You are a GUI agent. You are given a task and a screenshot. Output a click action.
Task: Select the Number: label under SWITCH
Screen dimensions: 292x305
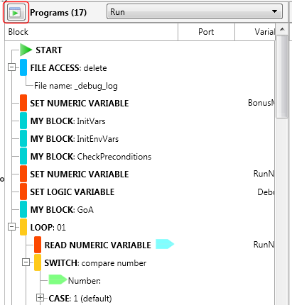click(85, 281)
